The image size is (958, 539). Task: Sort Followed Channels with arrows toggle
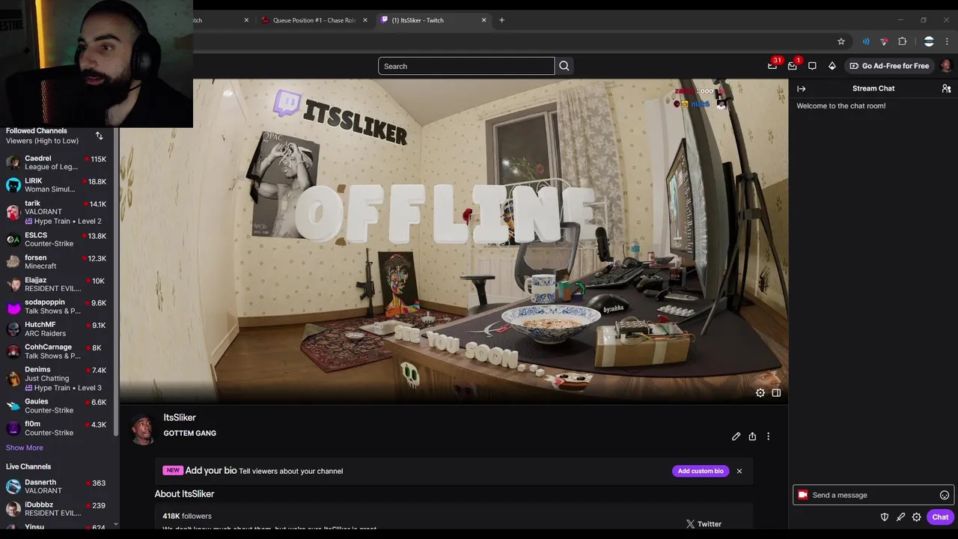tap(99, 135)
